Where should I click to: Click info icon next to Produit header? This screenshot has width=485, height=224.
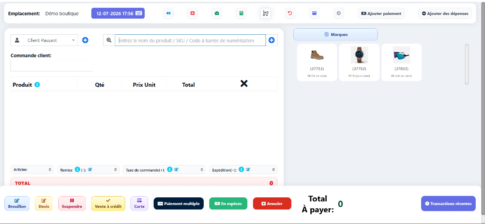(37, 84)
